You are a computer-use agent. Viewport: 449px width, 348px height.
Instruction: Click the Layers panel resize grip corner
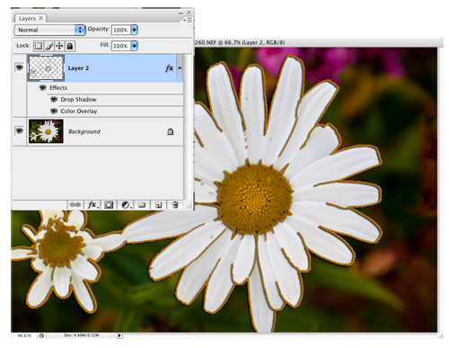tap(189, 205)
